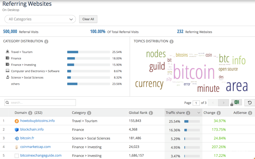Click the page number input box

point(196,103)
